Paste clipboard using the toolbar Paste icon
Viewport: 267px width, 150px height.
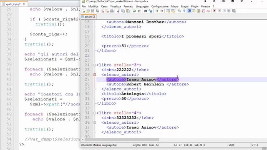(128, 11)
